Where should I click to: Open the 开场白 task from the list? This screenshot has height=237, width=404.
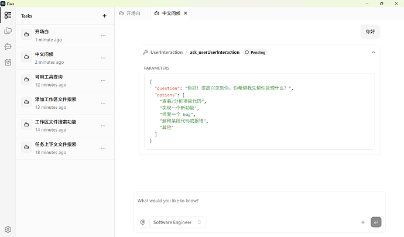pyautogui.click(x=65, y=36)
